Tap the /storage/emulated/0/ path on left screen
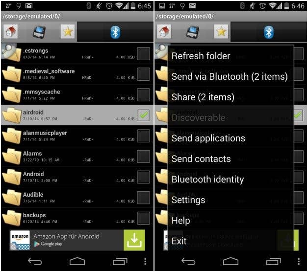308x272 pixels. click(x=31, y=16)
